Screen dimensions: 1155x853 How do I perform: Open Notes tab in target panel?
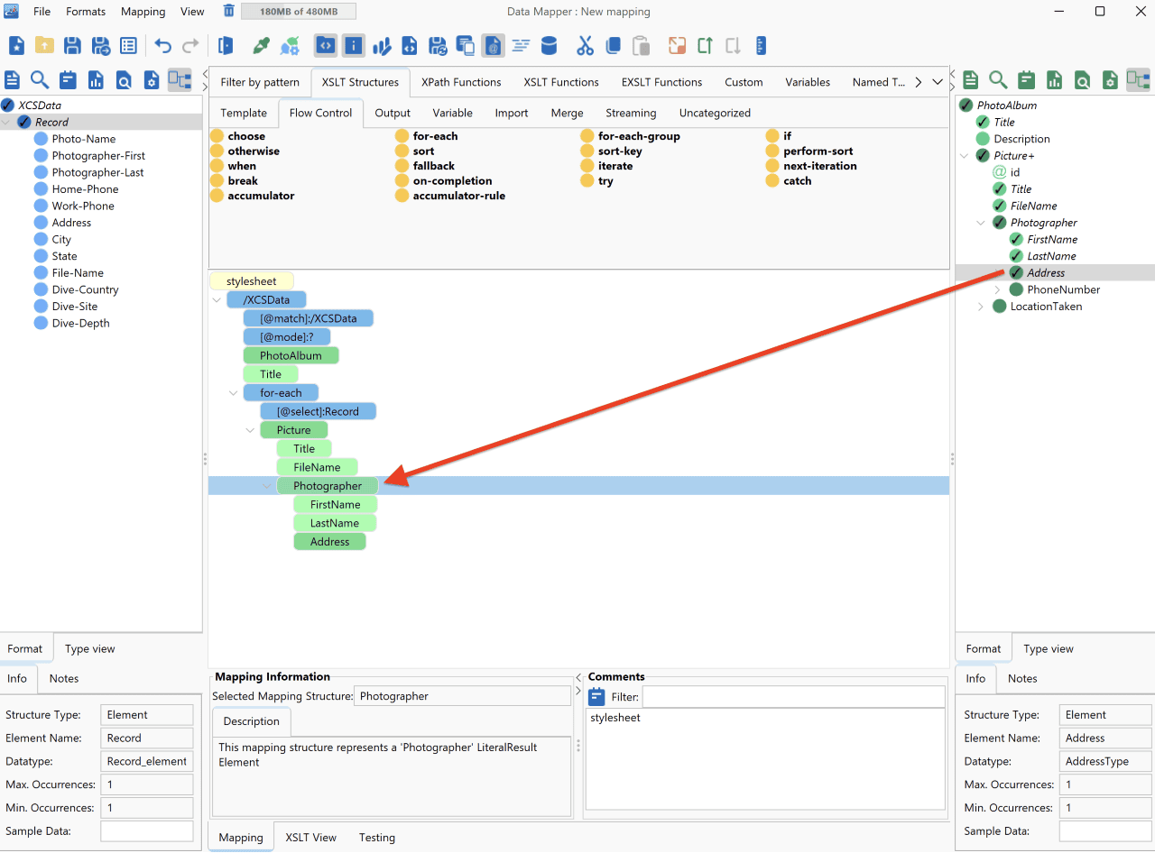tap(1022, 678)
